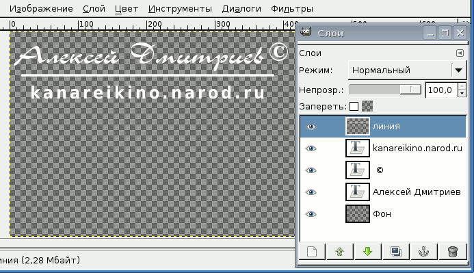Anchor floating layer via anchor icon
This screenshot has width=474, height=273.
pyautogui.click(x=424, y=252)
